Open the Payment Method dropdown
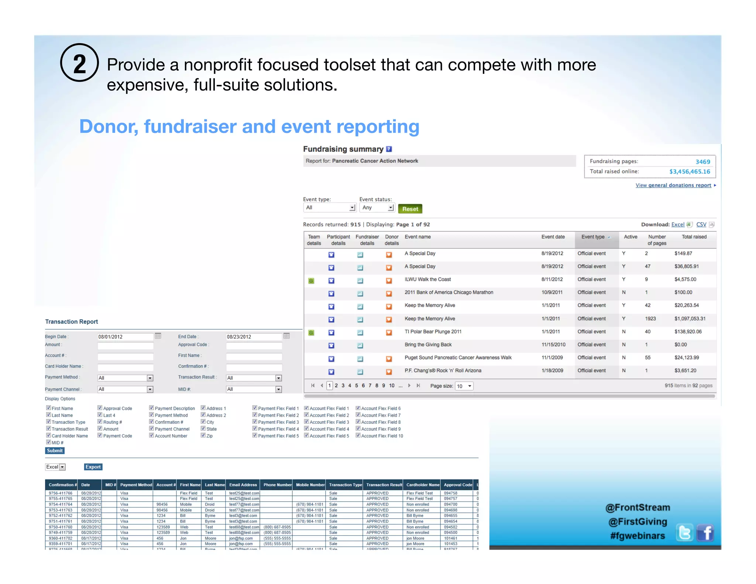This screenshot has height=584, width=756. [126, 378]
